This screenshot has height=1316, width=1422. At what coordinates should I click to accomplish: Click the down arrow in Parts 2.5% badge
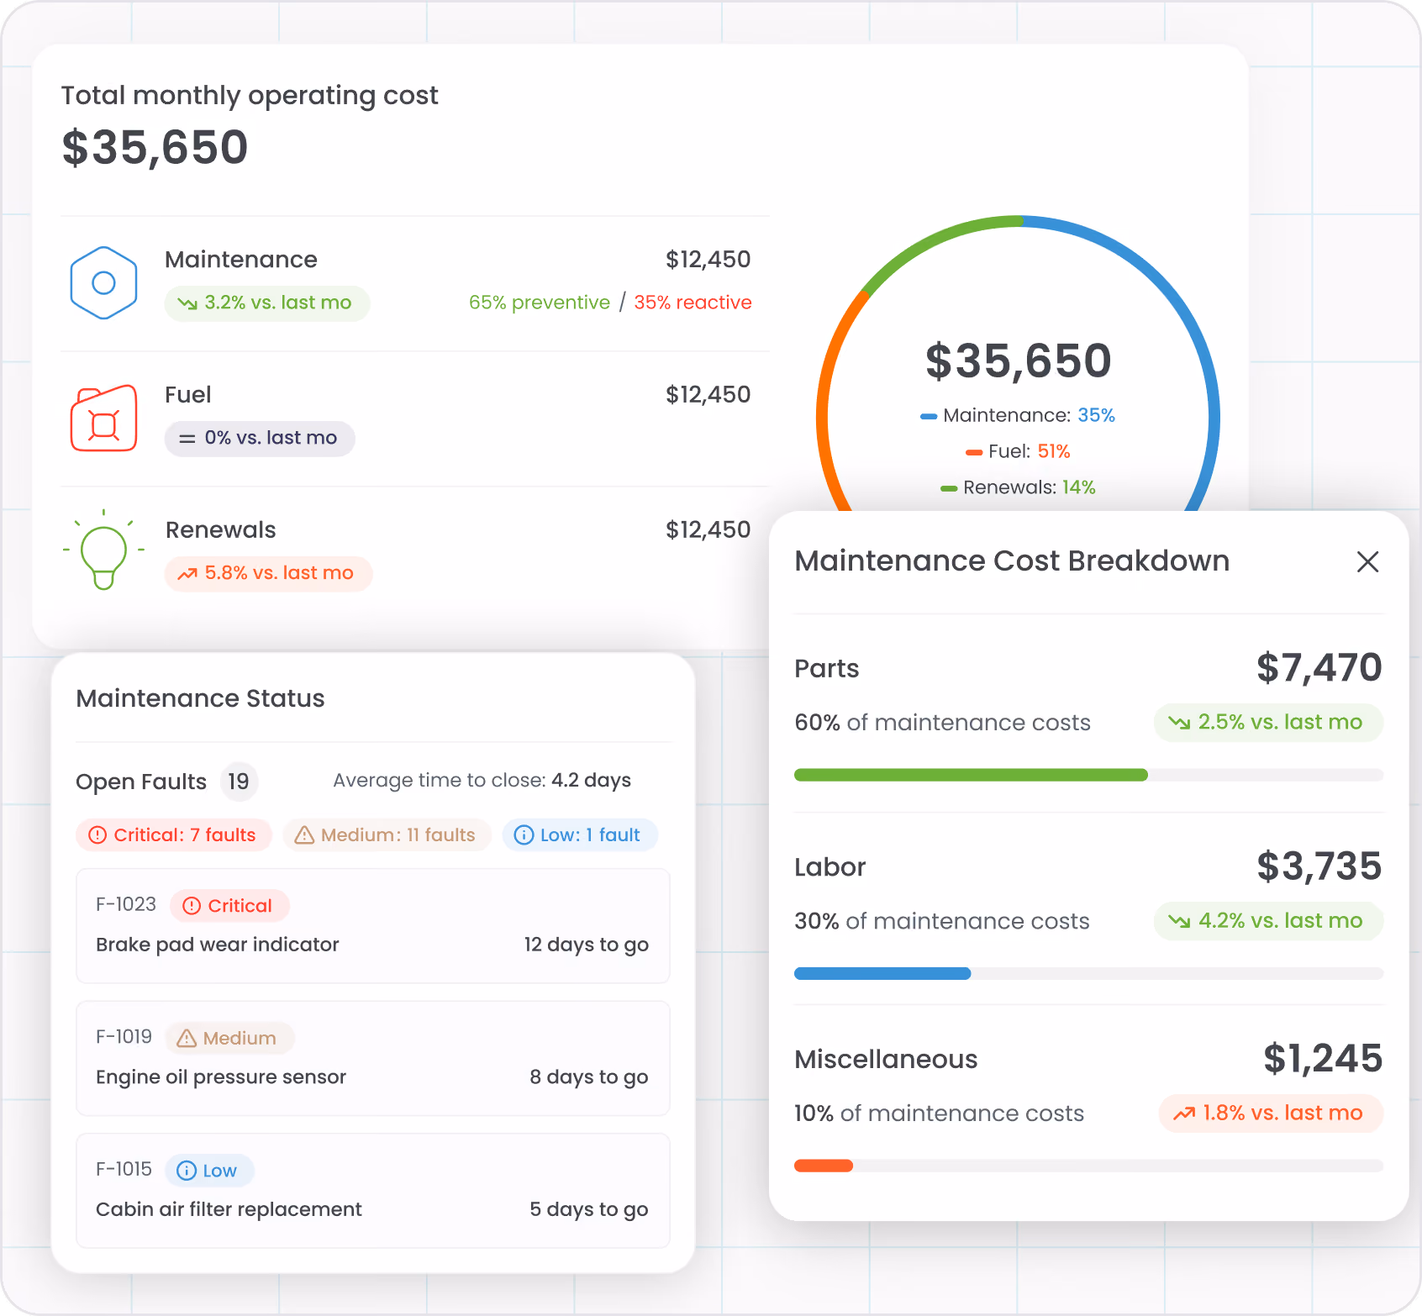pyautogui.click(x=1179, y=723)
